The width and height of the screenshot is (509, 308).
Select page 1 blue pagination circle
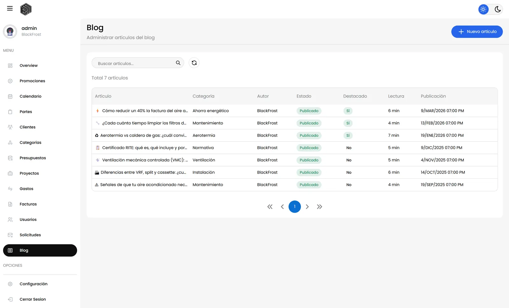point(295,207)
